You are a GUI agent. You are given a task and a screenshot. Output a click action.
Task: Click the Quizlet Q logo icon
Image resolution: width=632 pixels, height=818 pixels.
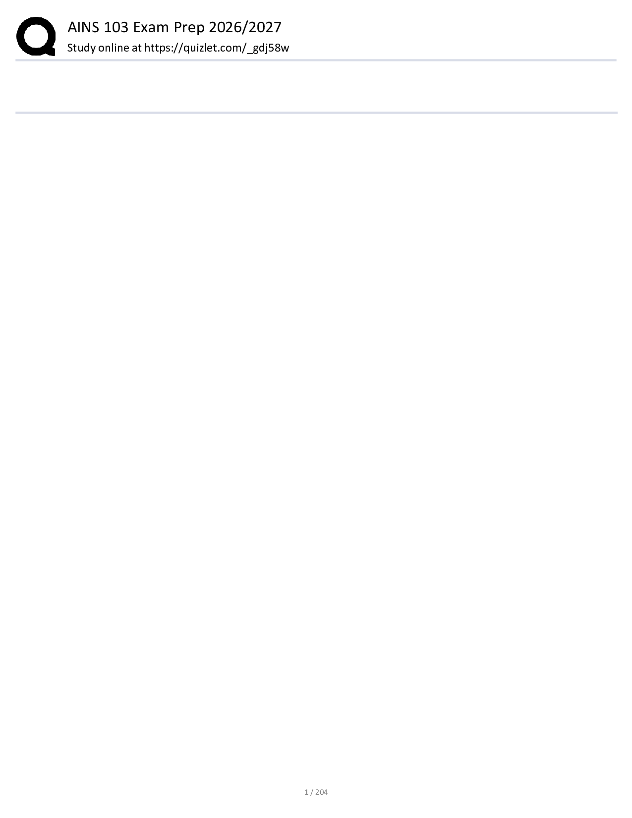[36, 36]
